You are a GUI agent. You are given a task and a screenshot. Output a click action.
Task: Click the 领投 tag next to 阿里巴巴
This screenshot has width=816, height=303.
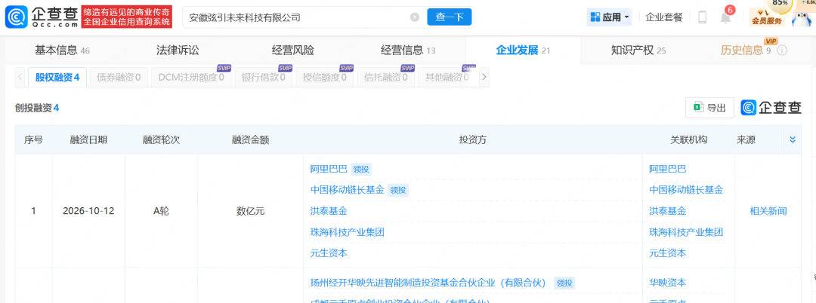click(361, 169)
